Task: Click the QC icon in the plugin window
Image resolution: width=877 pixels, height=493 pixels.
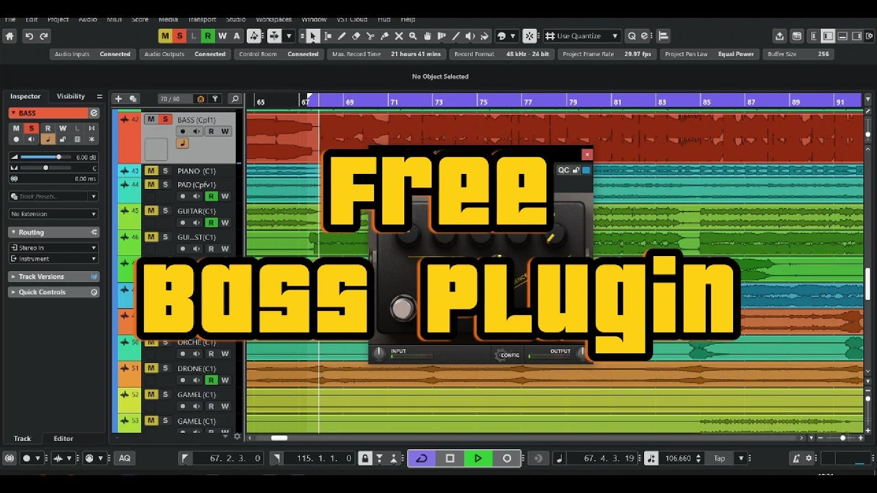Action: [563, 170]
